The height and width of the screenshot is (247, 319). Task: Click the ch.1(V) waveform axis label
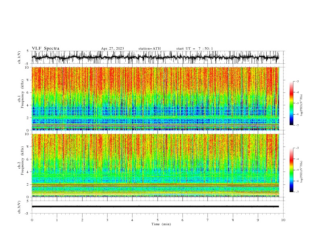click(x=19, y=57)
